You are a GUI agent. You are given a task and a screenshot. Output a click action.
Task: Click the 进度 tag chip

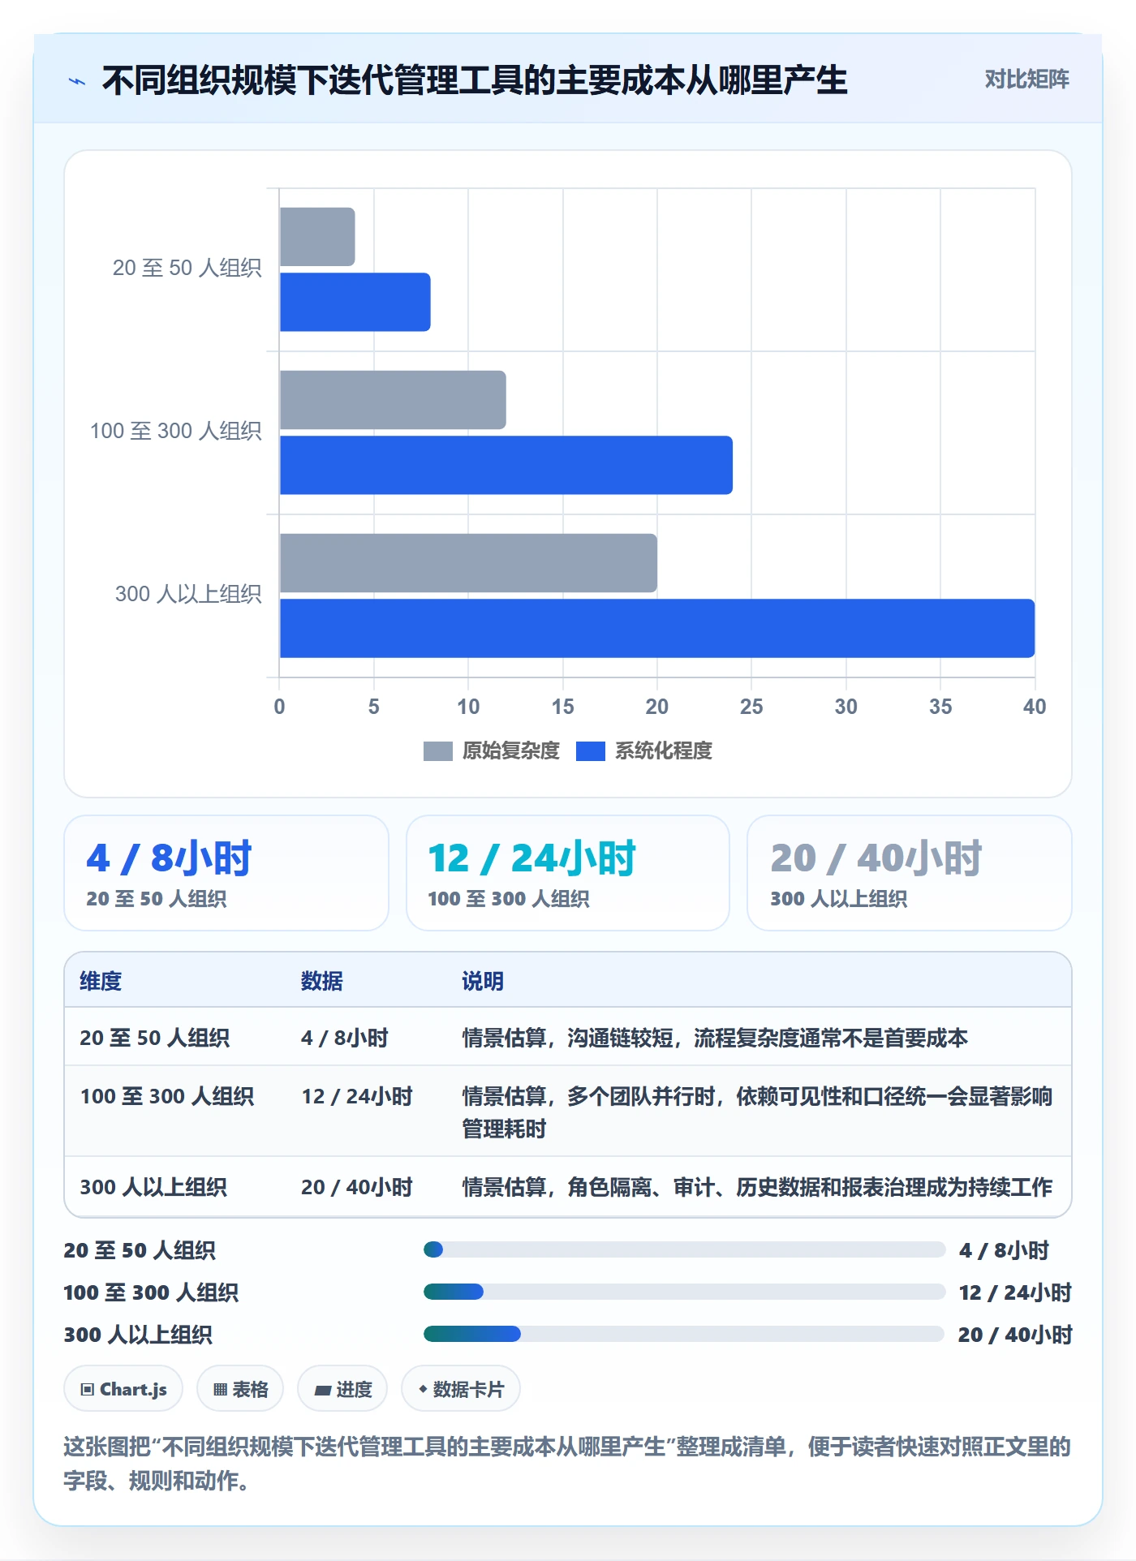coord(342,1389)
